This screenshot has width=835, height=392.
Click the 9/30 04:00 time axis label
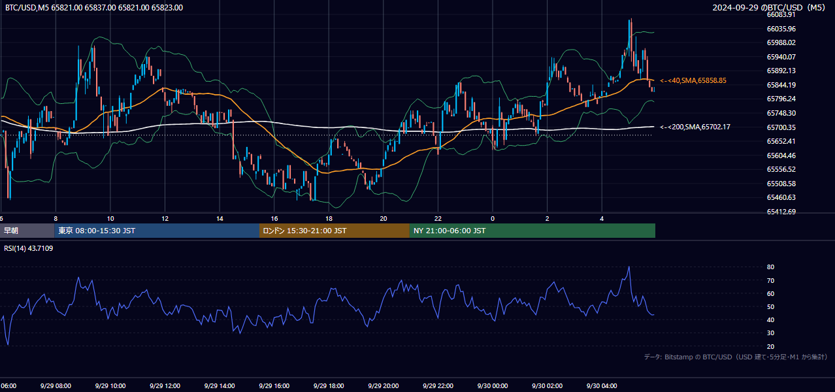tap(602, 386)
